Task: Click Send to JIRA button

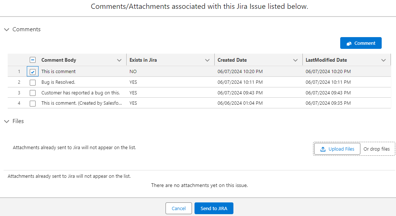Action: [x=214, y=208]
